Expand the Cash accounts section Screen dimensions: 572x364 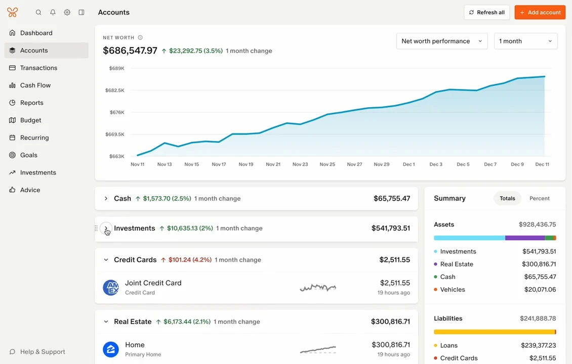[106, 199]
